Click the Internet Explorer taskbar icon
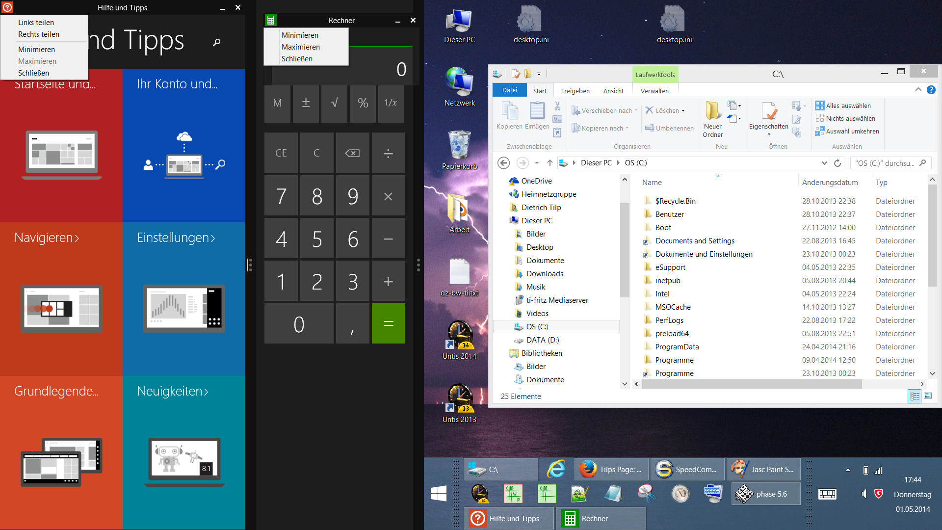942x530 pixels. click(x=556, y=469)
